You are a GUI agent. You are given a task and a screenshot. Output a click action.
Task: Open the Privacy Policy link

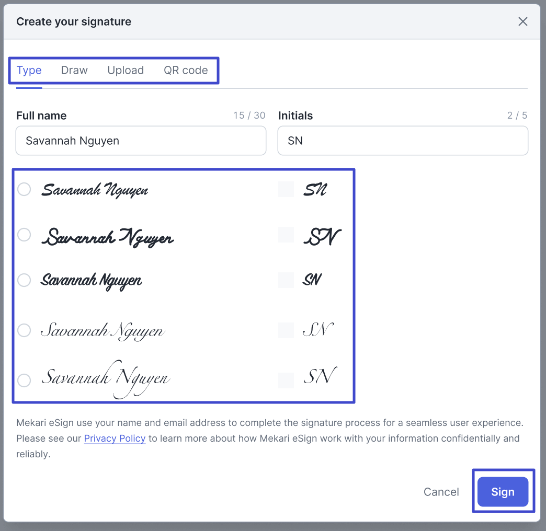(x=115, y=438)
